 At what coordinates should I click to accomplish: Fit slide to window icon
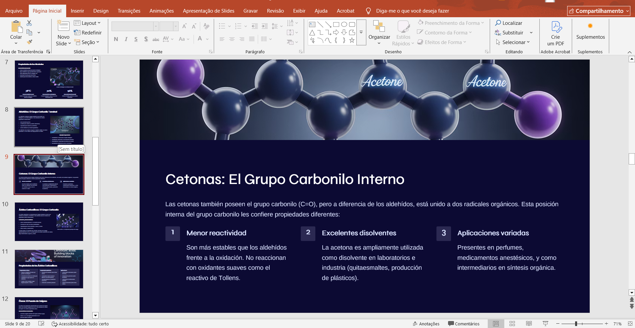pos(630,324)
